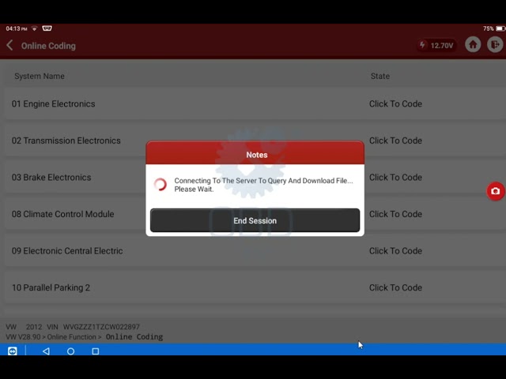Click the 04:13 PM clock
506x379 pixels.
coord(16,28)
